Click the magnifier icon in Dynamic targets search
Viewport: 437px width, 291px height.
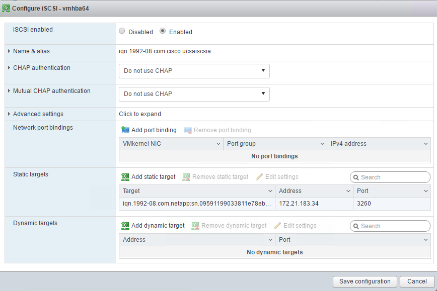click(x=356, y=226)
